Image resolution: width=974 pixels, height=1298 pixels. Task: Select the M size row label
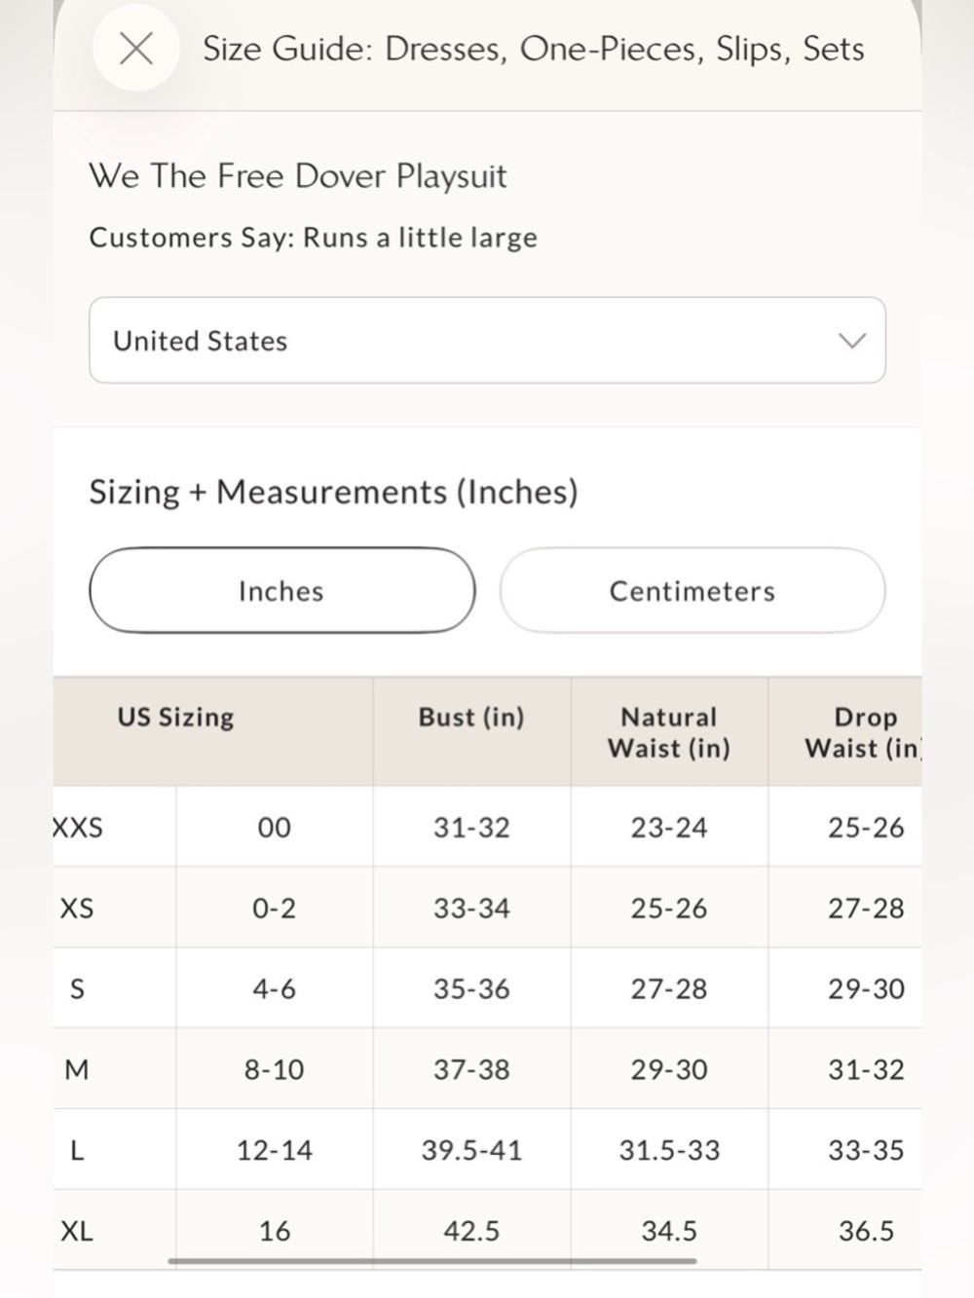tap(77, 1069)
